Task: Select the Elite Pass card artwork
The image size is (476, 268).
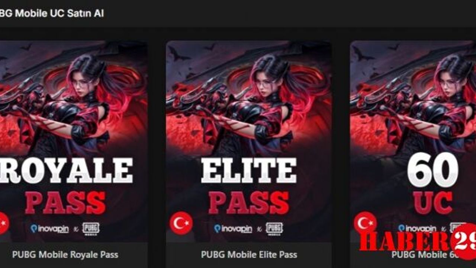Action: pyautogui.click(x=249, y=141)
